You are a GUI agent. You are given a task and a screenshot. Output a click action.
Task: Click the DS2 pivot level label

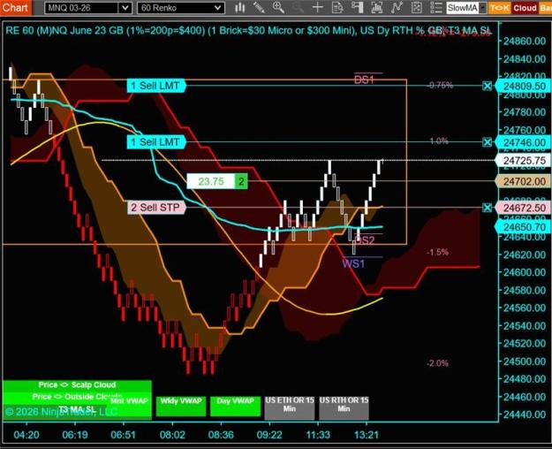pos(365,240)
